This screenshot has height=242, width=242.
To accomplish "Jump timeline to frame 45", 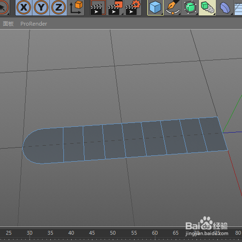I will tap(92, 233).
